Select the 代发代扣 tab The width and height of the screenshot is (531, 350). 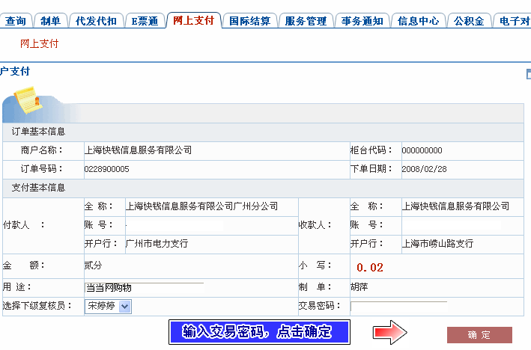(x=95, y=21)
